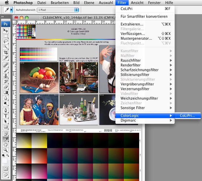Viewport: 202px width, 181px height.
Task: Select the Eyedropper tool in toolbox
Action: [x=6, y=139]
